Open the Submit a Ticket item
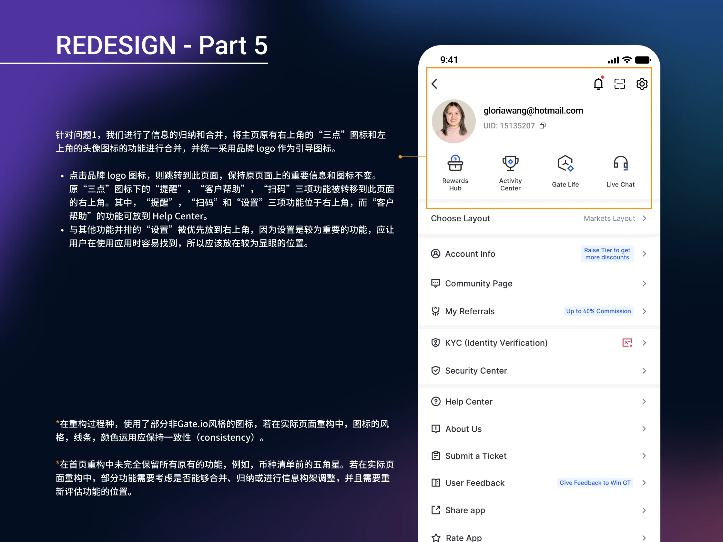This screenshot has height=542, width=723. coord(539,456)
